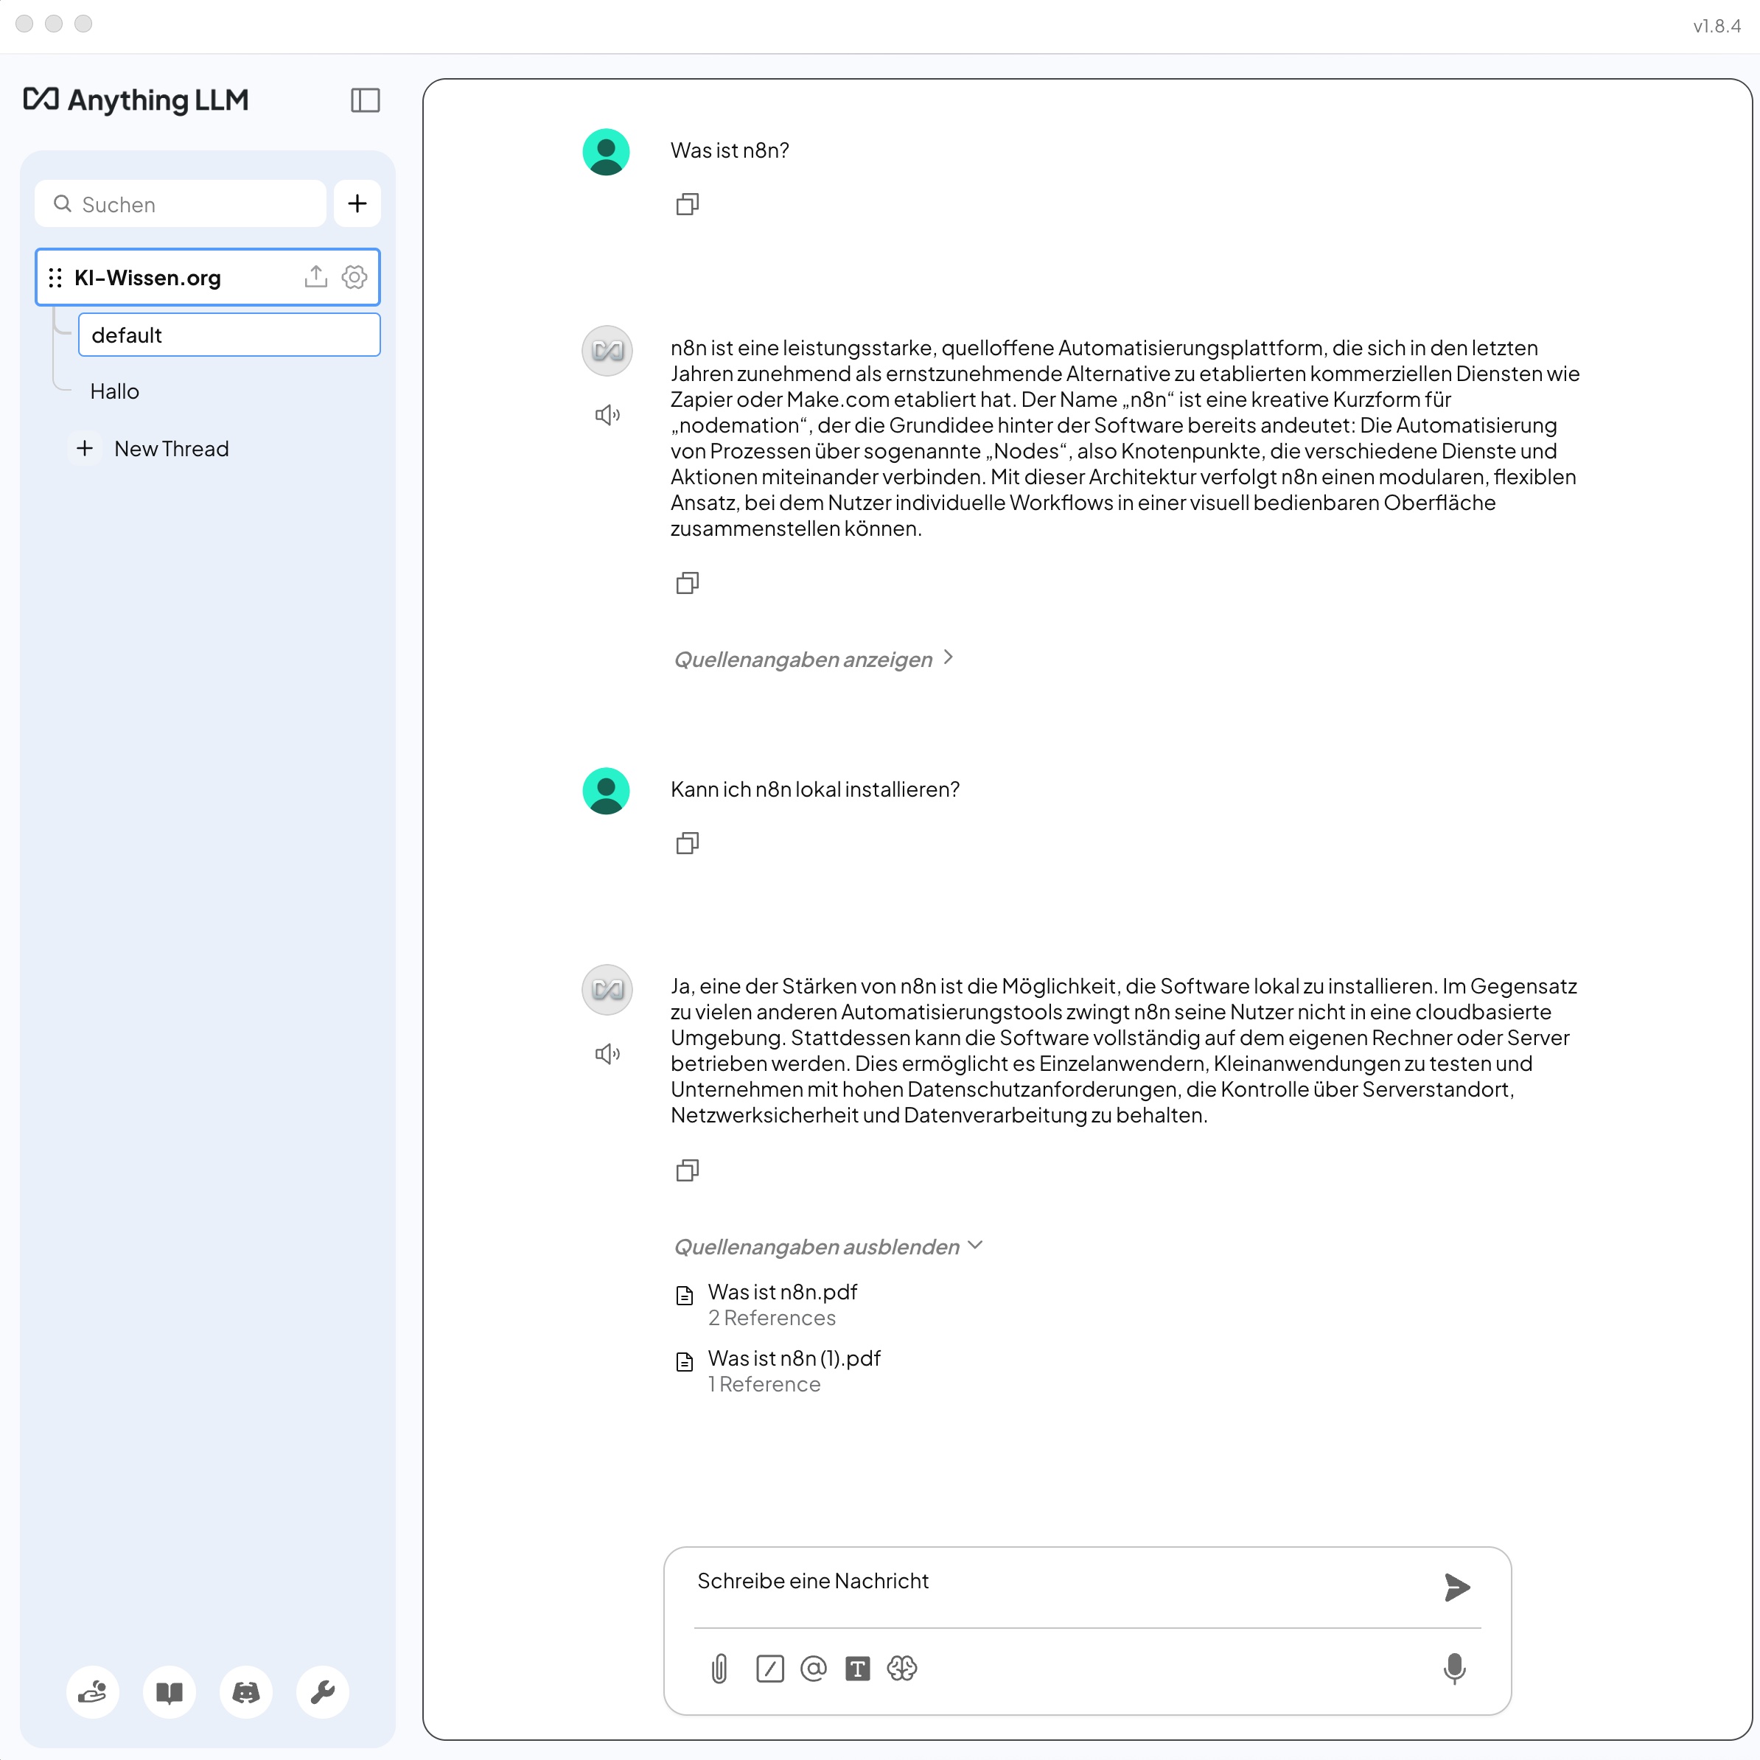
Task: Click user avatar beside 'Kann ich n8n lokal installieren?'
Action: coord(607,791)
